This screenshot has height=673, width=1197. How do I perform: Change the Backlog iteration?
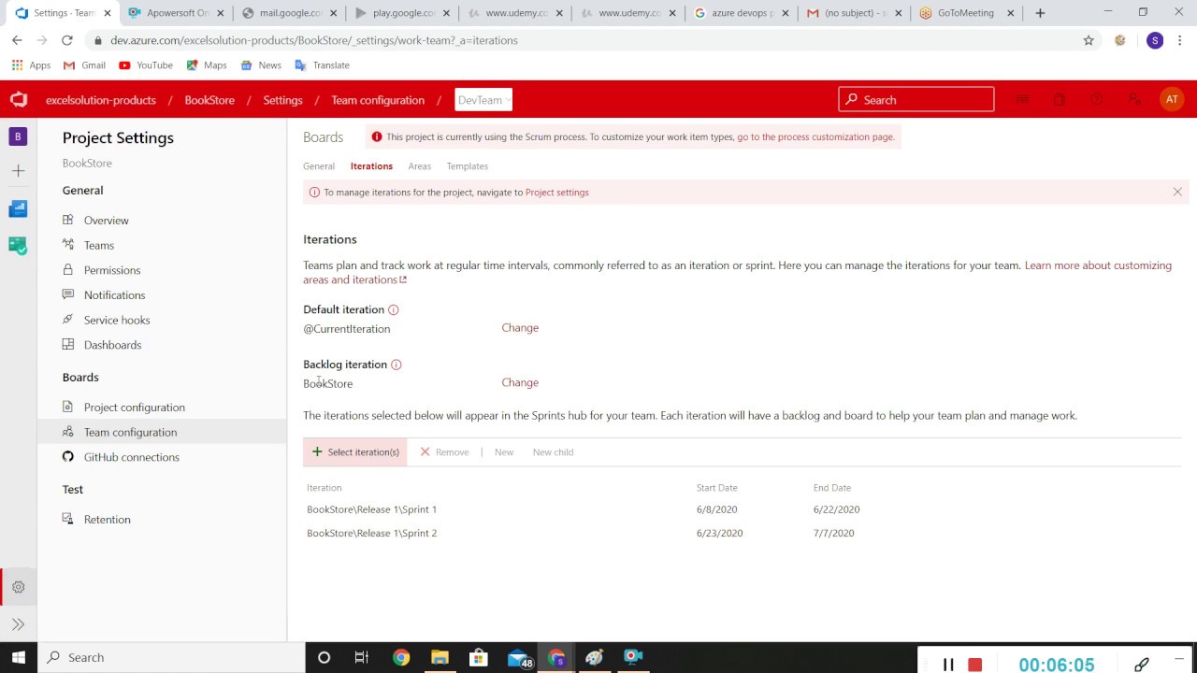pyautogui.click(x=520, y=382)
